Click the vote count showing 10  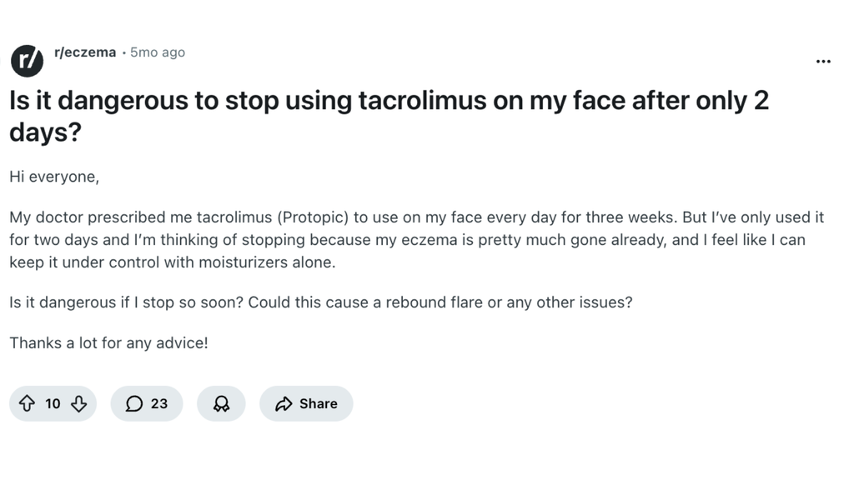[x=53, y=404]
